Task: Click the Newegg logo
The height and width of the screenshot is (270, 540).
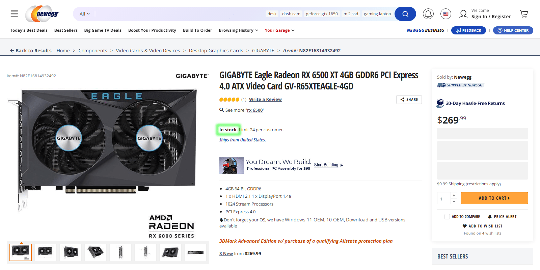Action: [x=42, y=14]
